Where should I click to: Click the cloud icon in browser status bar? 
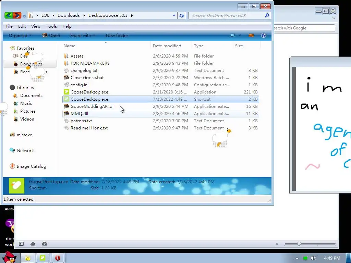33,244
